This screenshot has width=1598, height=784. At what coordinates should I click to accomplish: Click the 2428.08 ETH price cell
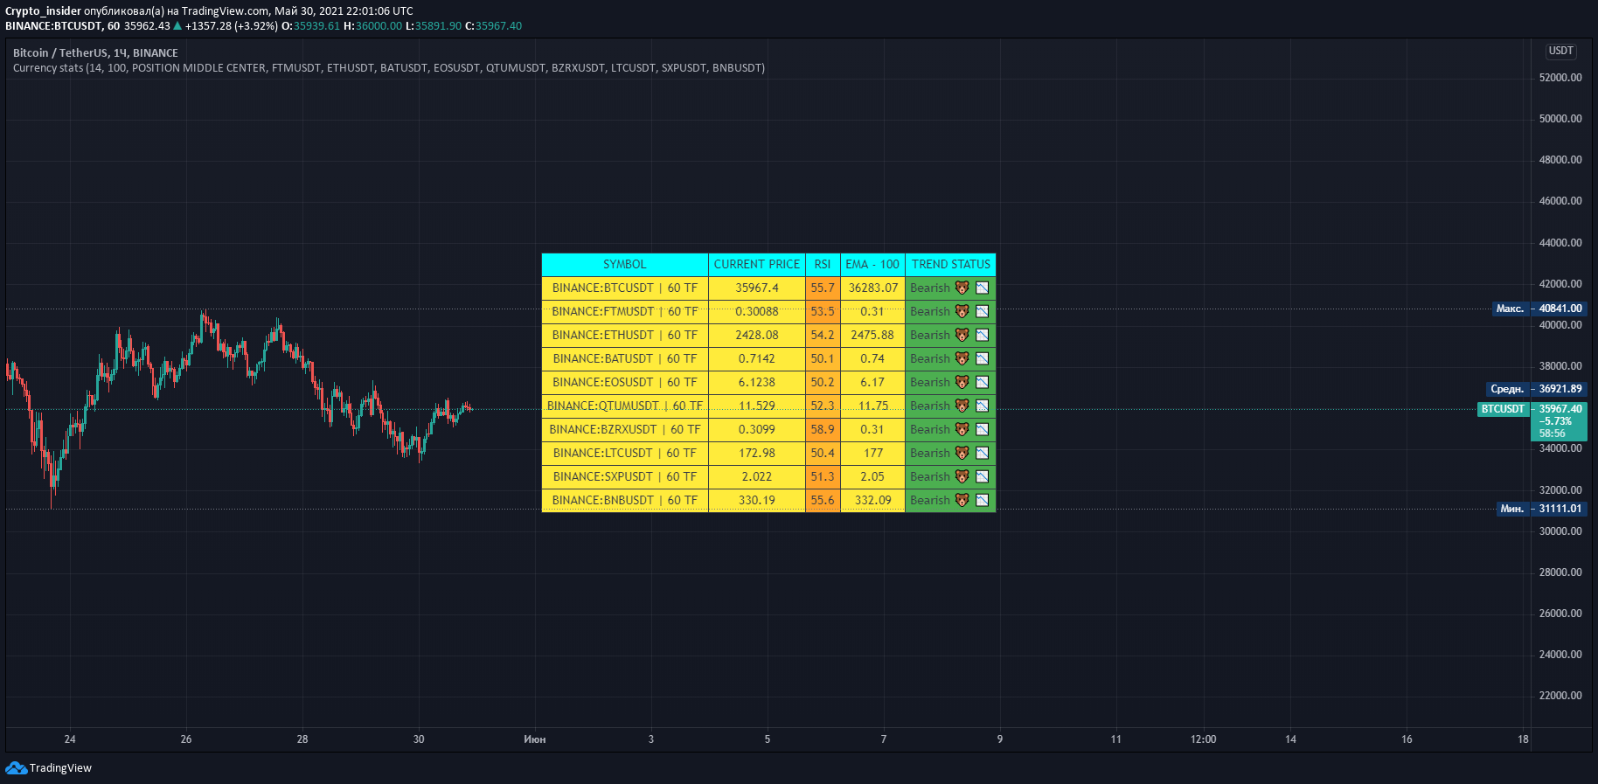pyautogui.click(x=757, y=335)
